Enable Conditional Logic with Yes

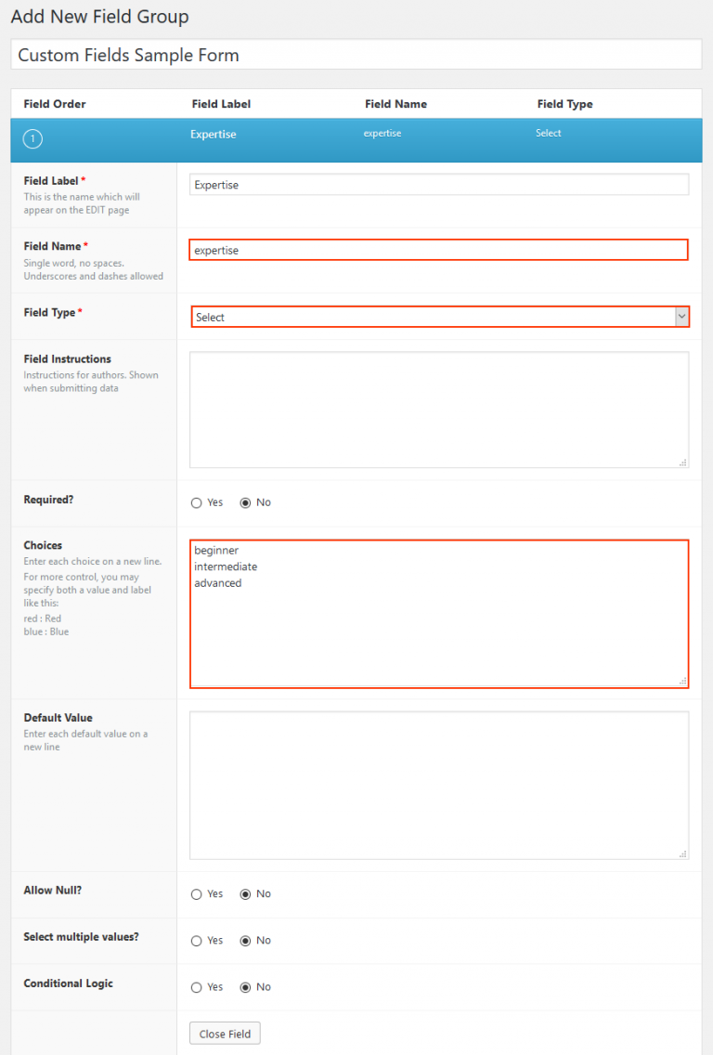tap(195, 986)
